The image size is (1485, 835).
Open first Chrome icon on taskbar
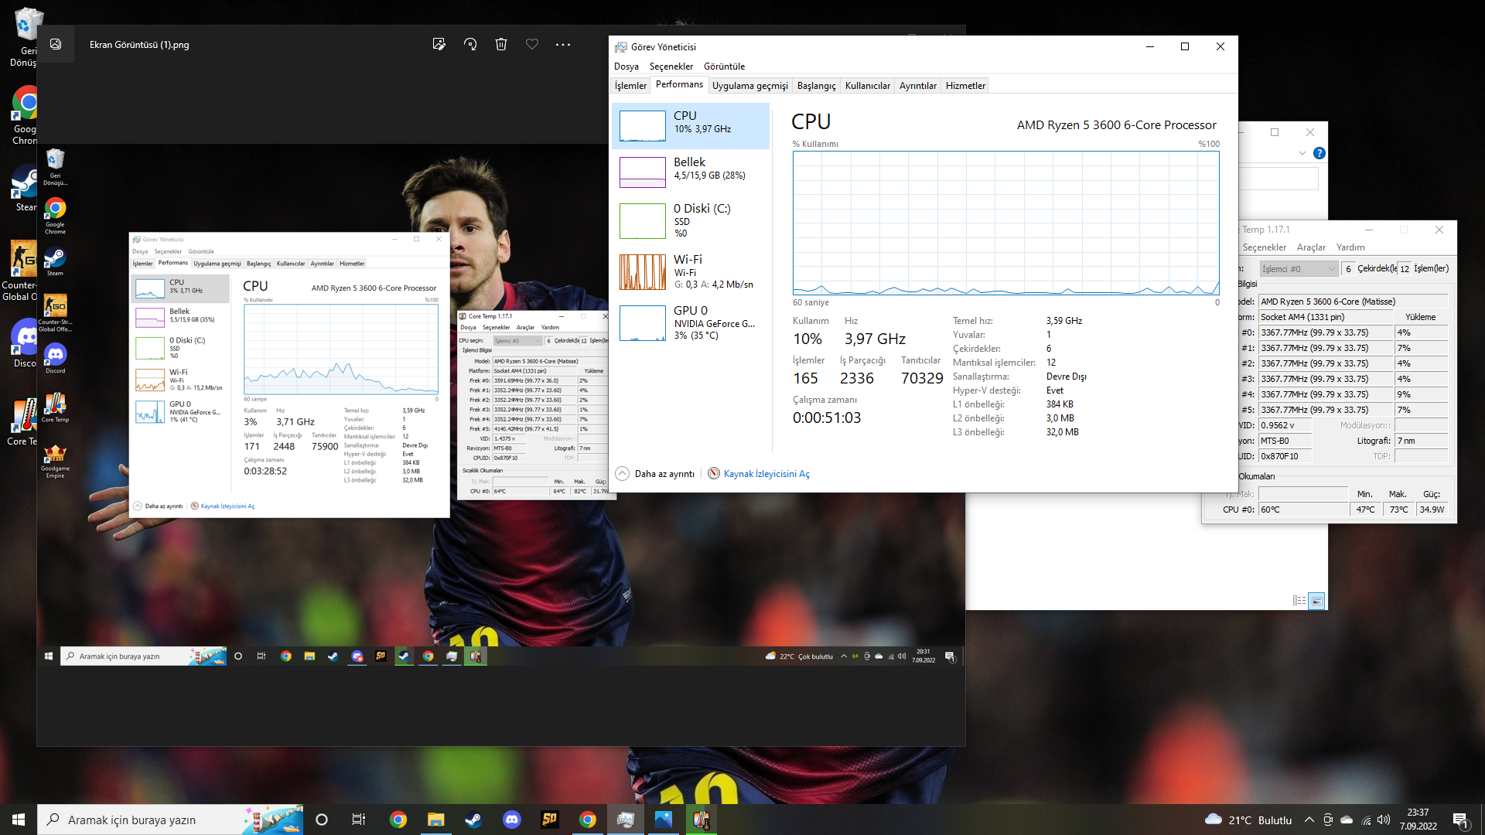click(398, 820)
